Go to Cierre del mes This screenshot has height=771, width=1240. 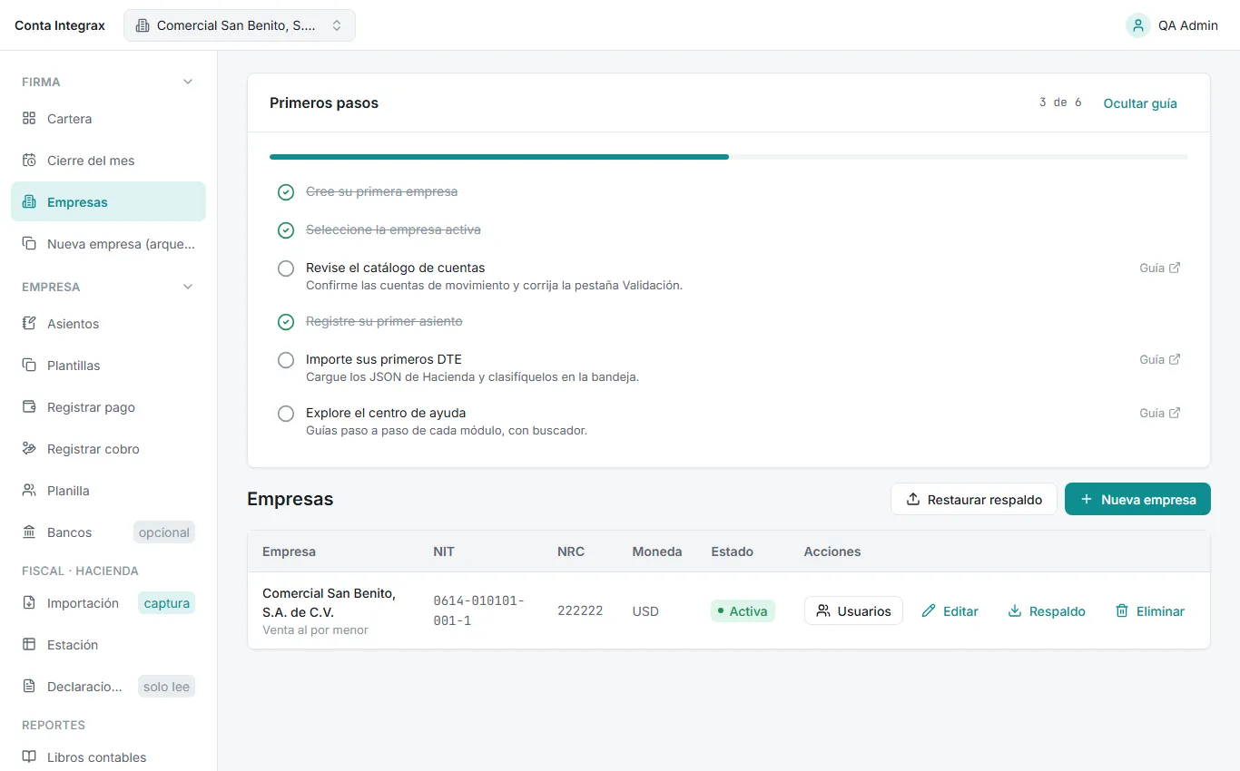tap(108, 161)
